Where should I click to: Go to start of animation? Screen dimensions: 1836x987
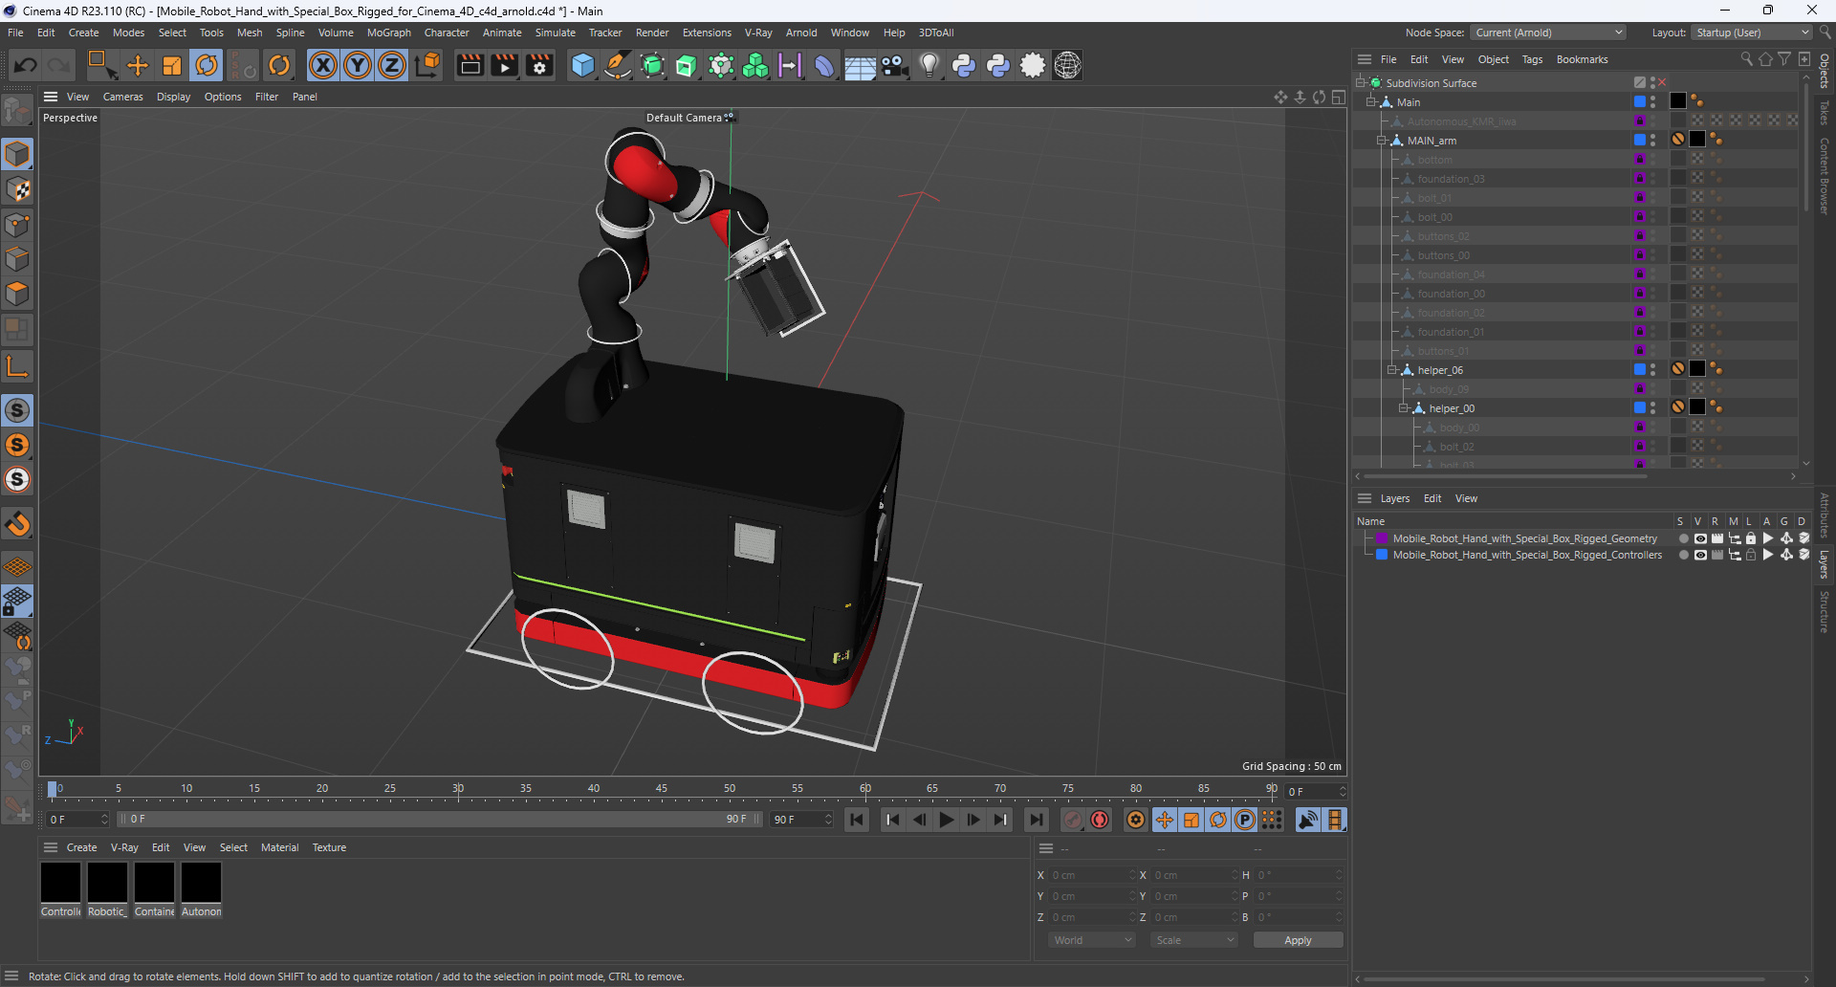pyautogui.click(x=857, y=820)
